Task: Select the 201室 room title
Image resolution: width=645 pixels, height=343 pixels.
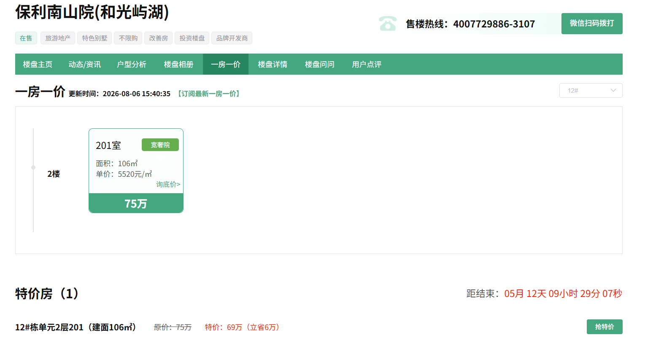Action: (108, 146)
